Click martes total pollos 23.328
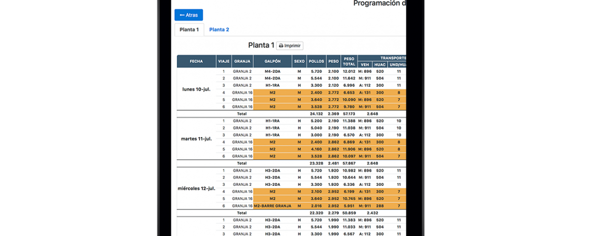This screenshot has width=591, height=236. pyautogui.click(x=316, y=163)
